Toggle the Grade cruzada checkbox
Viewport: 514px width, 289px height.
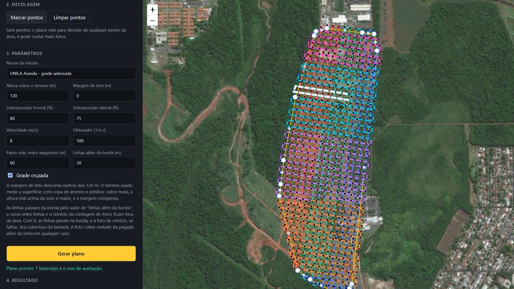[x=10, y=175]
